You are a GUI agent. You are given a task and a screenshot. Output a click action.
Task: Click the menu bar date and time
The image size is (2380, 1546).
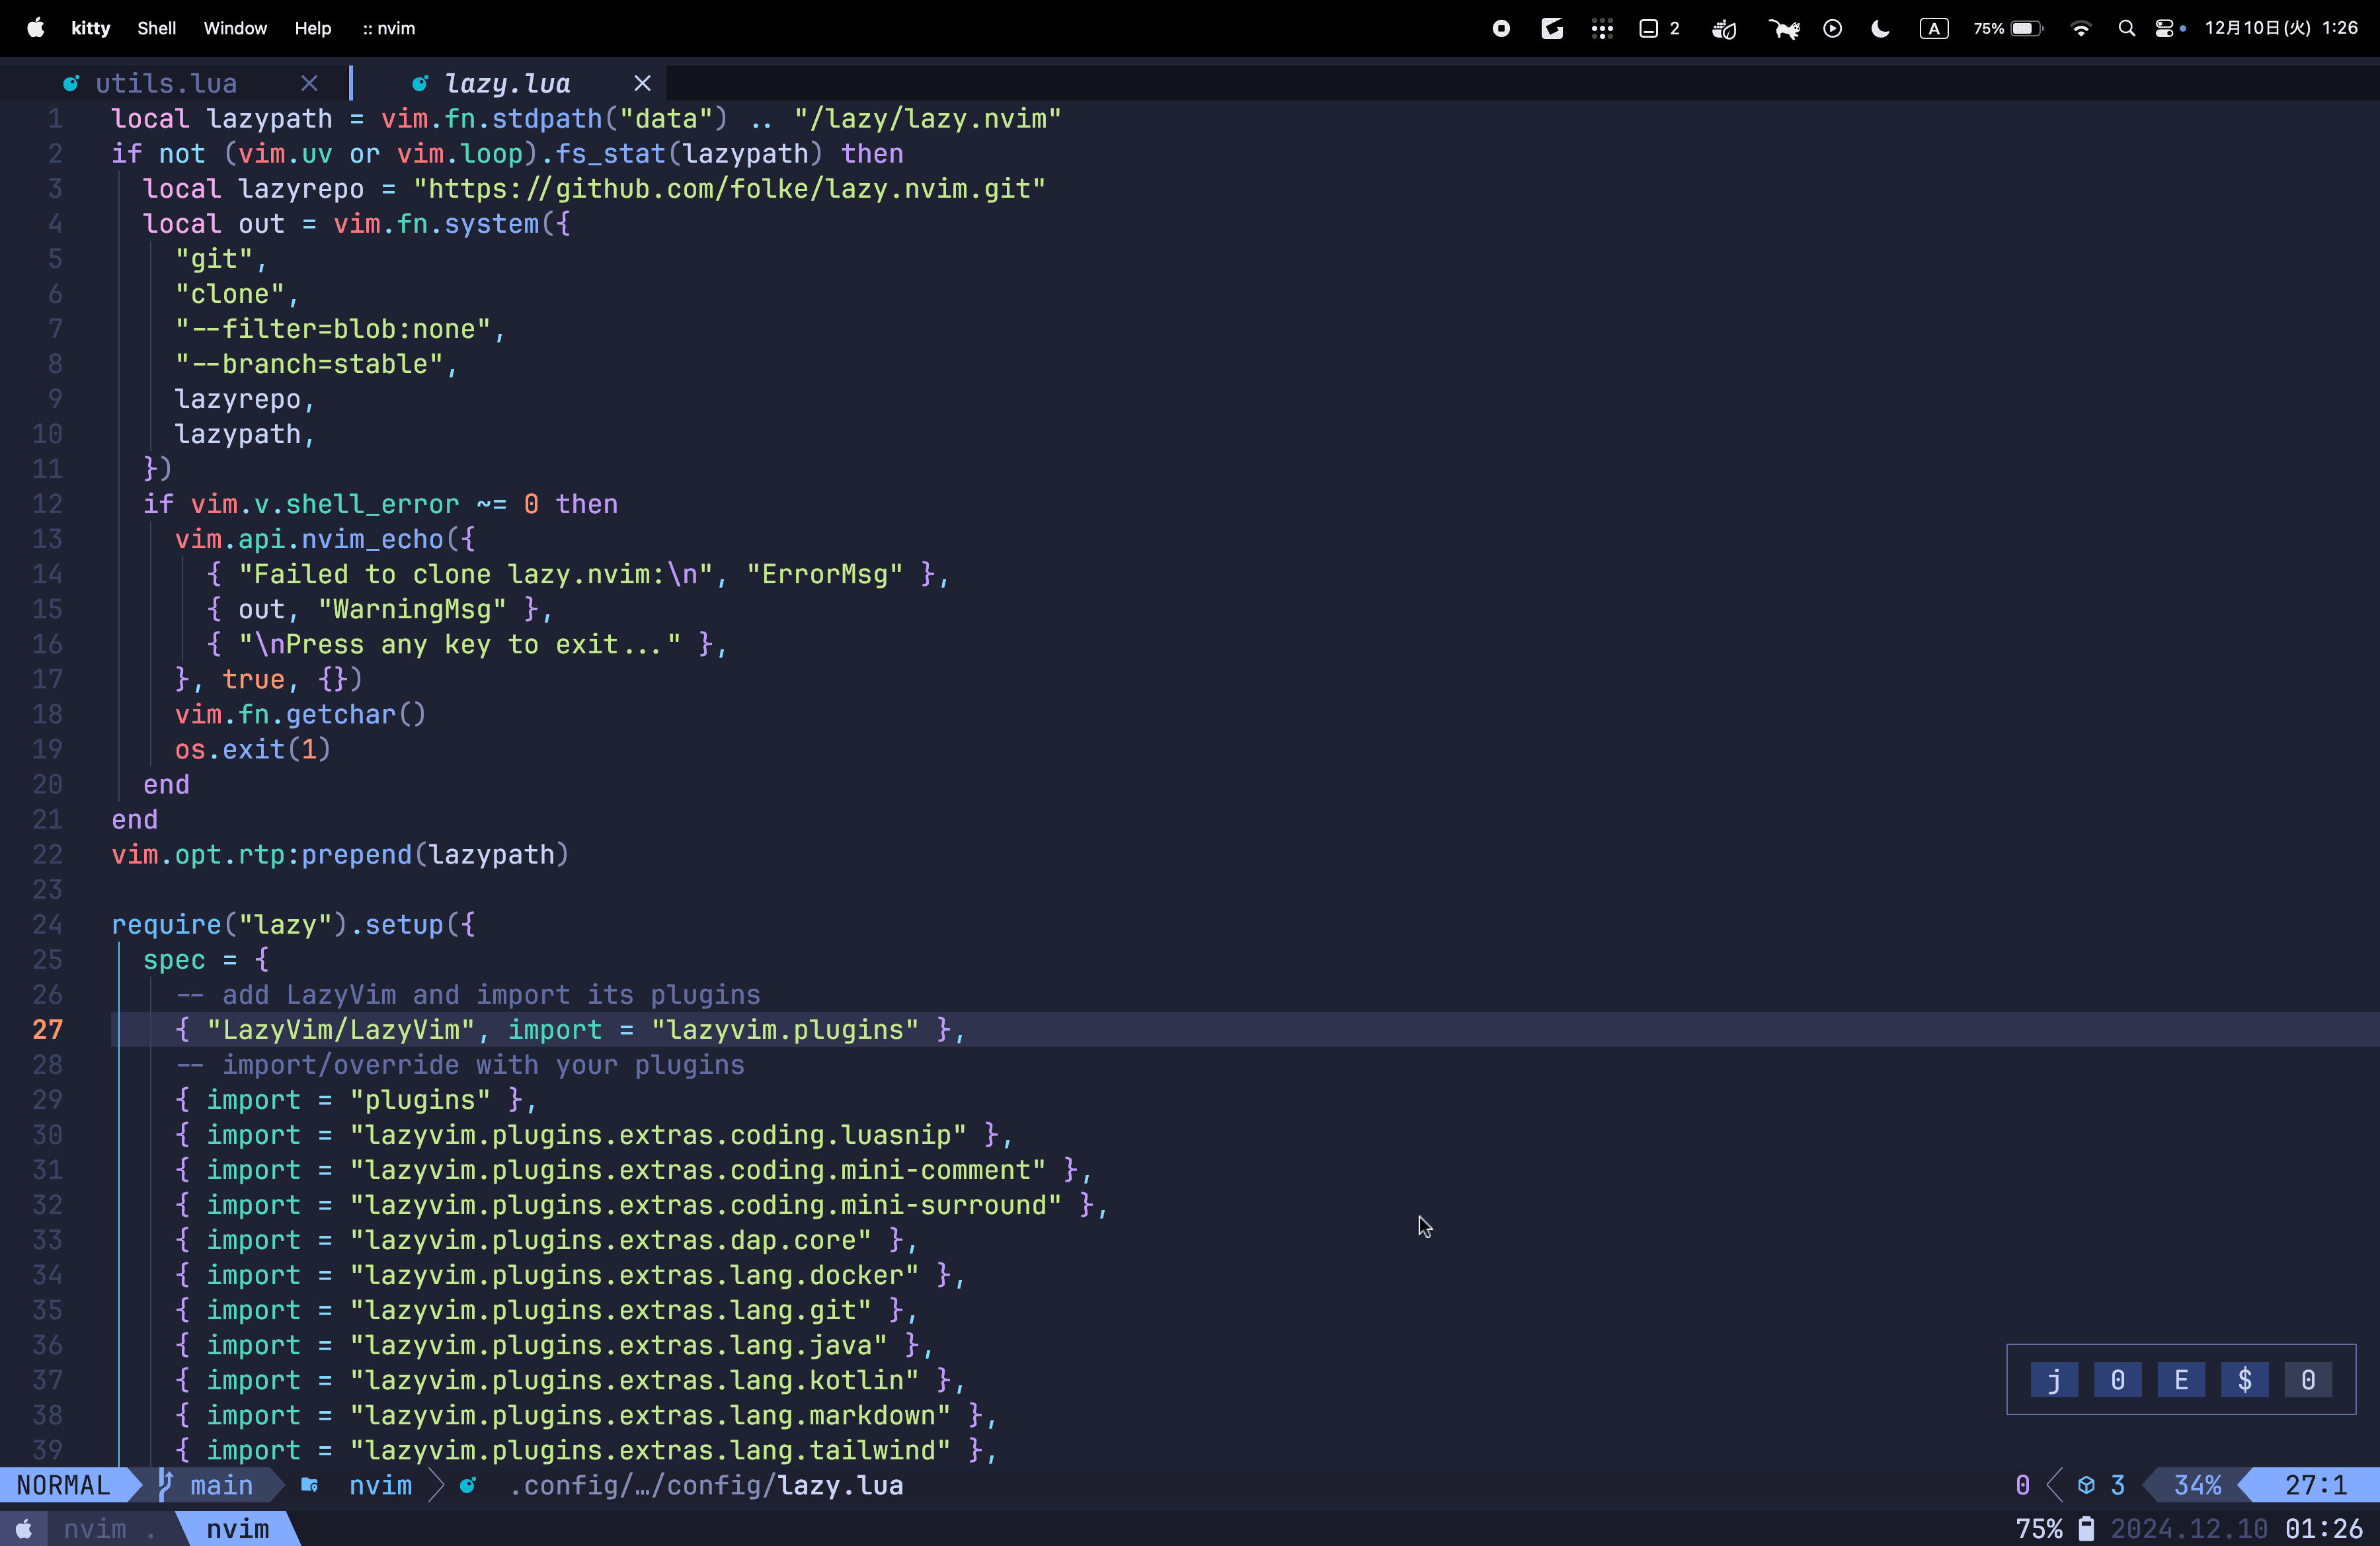point(2282,28)
